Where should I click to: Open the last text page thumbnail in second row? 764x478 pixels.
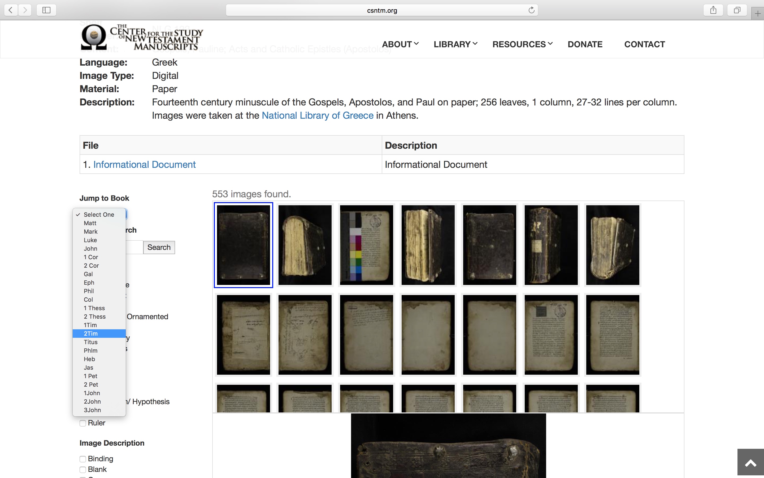pyautogui.click(x=613, y=335)
